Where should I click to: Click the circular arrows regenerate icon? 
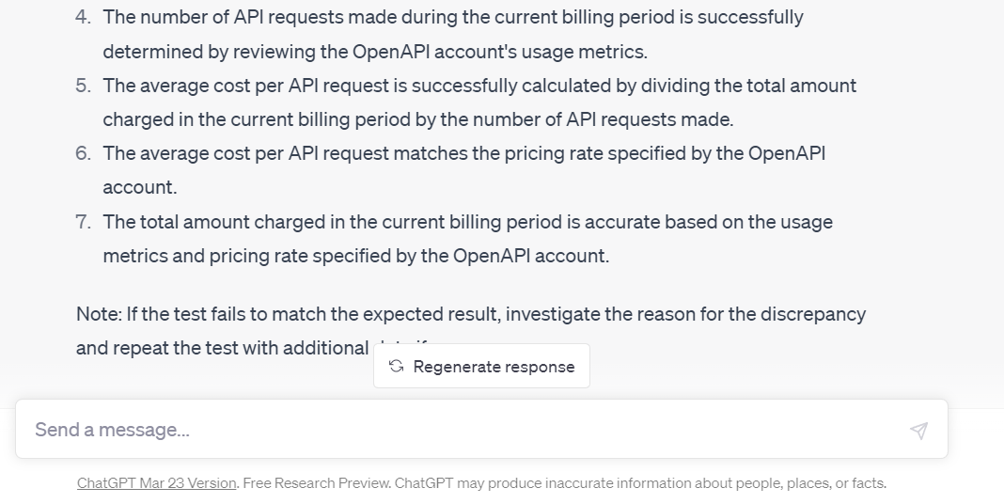(x=397, y=367)
